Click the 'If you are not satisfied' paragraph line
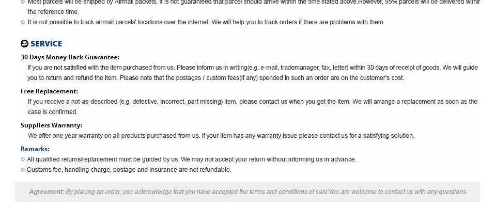The image size is (495, 211). (x=252, y=68)
